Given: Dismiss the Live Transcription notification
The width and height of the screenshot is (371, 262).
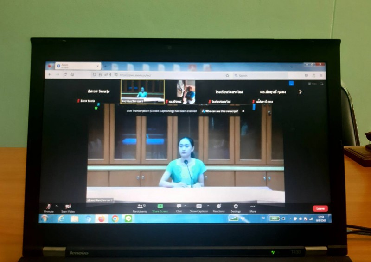Looking at the screenshot, I should (243, 111).
